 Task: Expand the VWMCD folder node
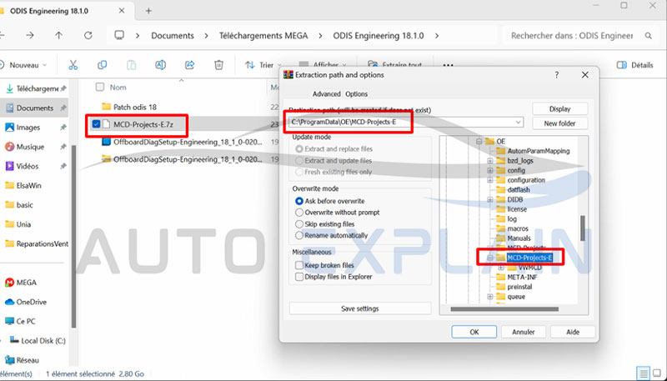pyautogui.click(x=501, y=268)
